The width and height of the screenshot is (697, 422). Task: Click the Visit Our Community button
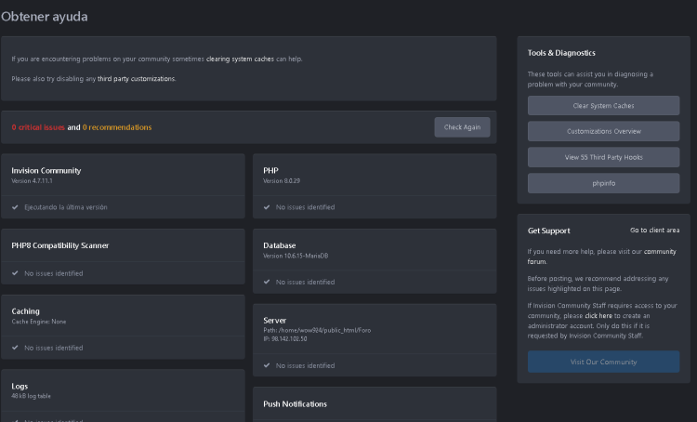(x=603, y=362)
